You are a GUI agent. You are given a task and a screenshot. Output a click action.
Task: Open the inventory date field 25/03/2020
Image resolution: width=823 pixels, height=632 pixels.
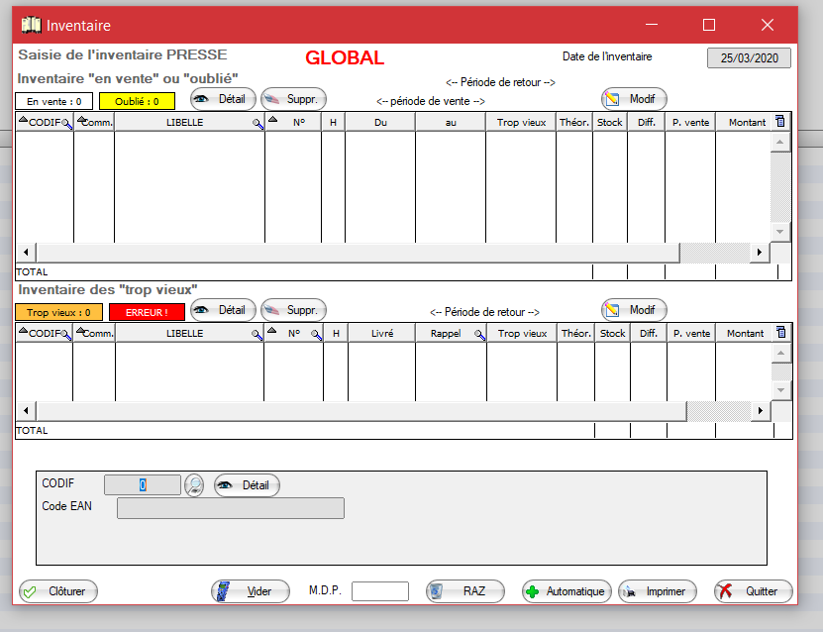(x=749, y=58)
